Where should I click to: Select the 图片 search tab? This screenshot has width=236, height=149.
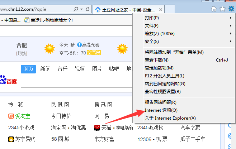coord(97,69)
